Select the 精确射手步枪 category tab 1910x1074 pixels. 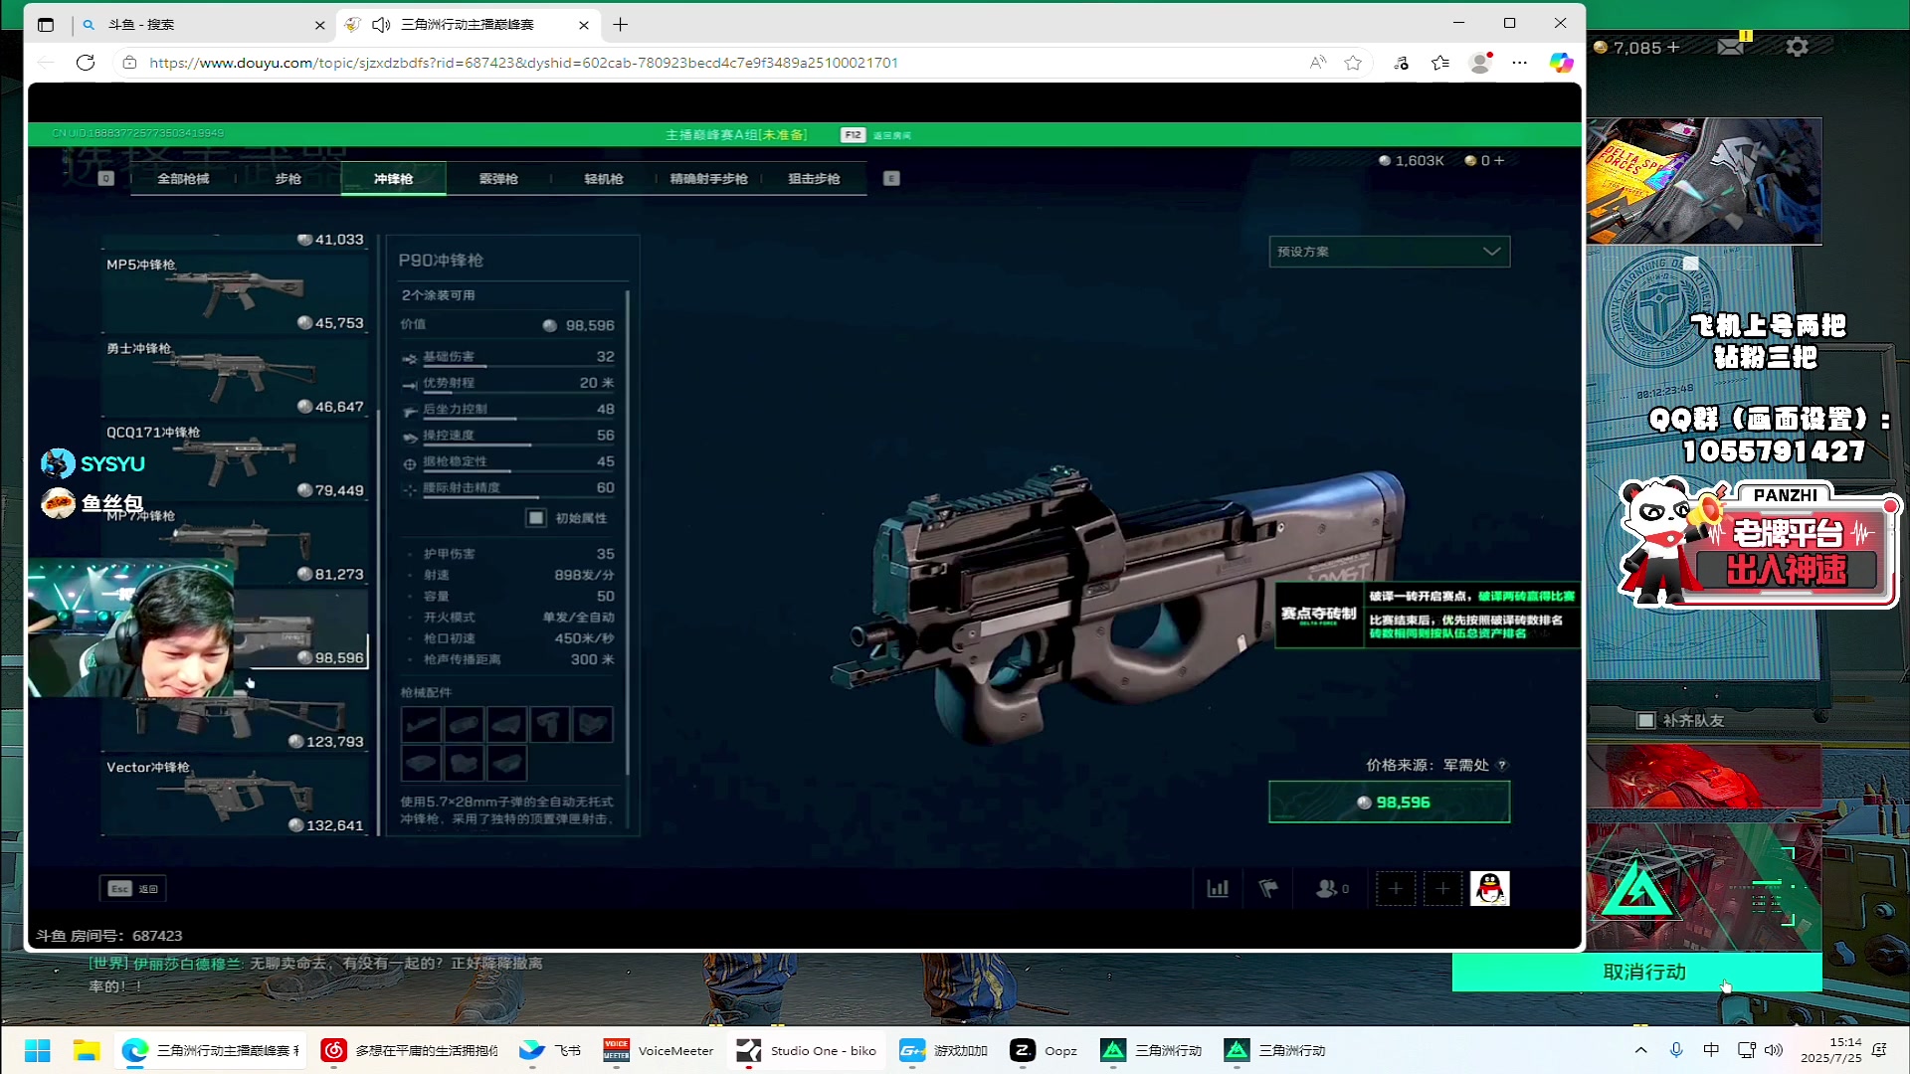708,179
